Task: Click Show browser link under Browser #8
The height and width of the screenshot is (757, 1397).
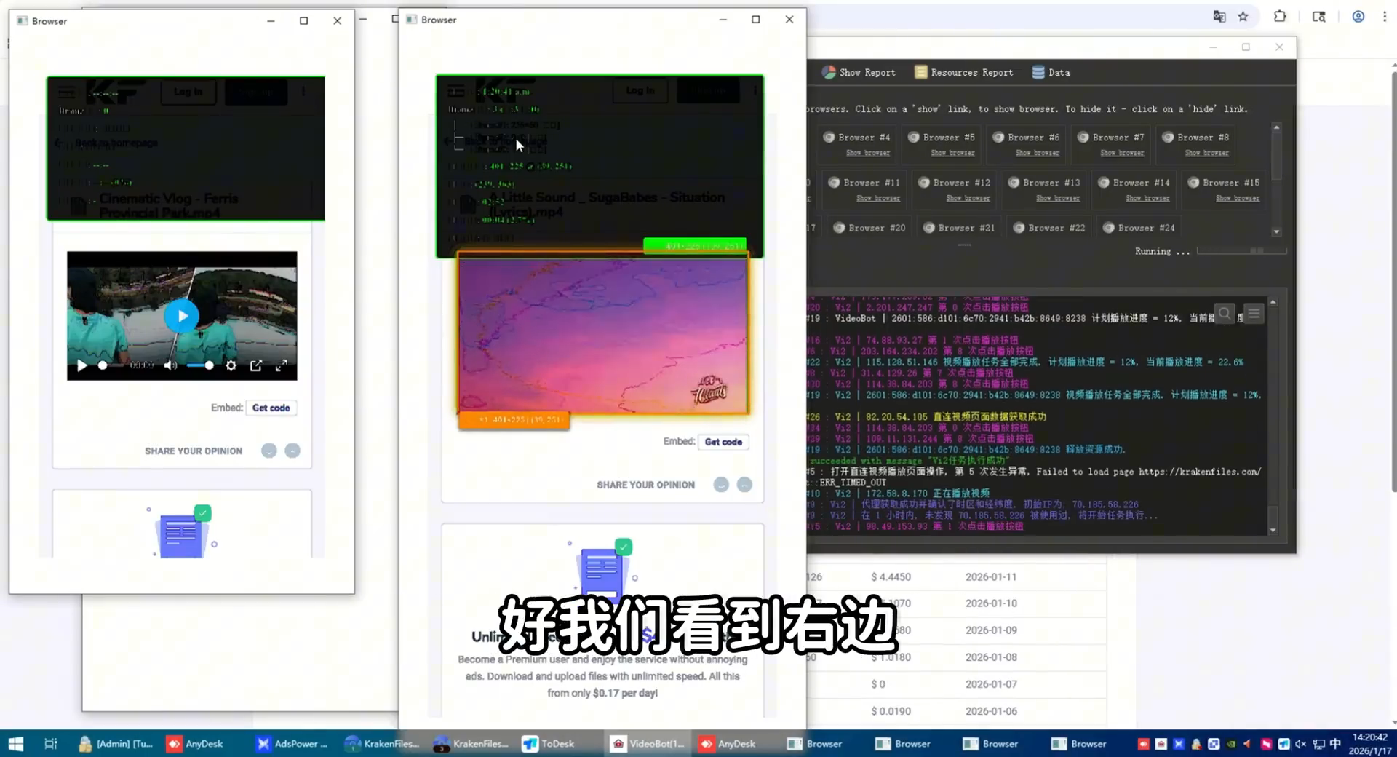Action: click(1206, 153)
